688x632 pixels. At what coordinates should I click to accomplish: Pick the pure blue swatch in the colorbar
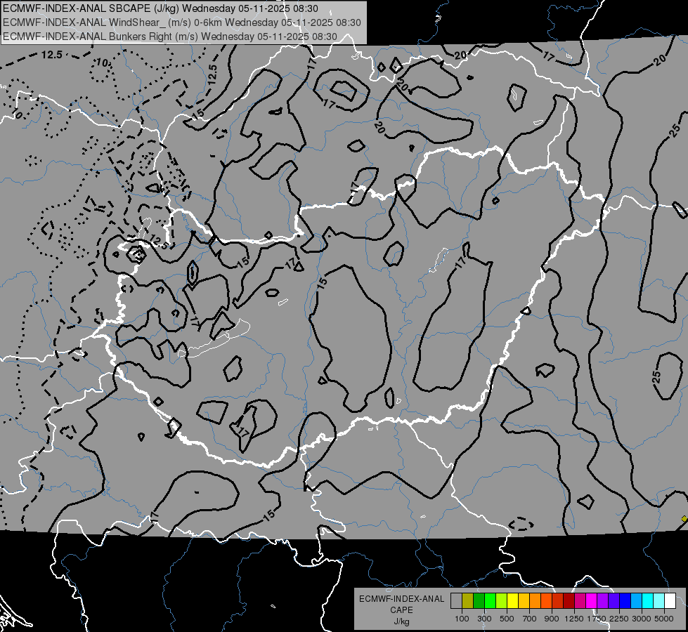point(625,600)
